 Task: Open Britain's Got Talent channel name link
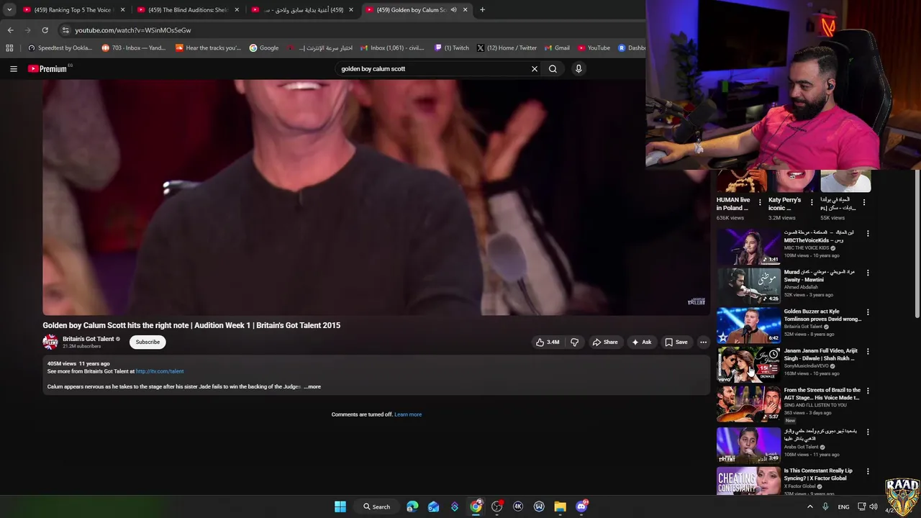click(89, 339)
